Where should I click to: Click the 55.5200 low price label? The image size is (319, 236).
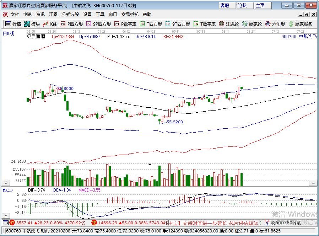[x=174, y=122]
